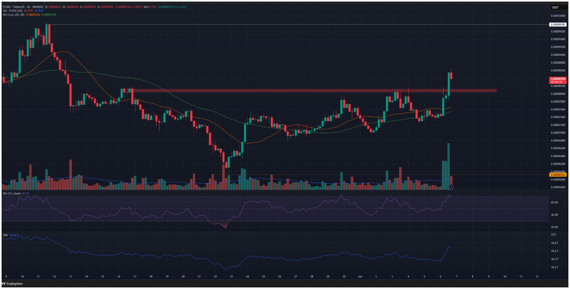Click the white 0.00009781 price line label
This screenshot has width=570, height=289.
pos(558,25)
